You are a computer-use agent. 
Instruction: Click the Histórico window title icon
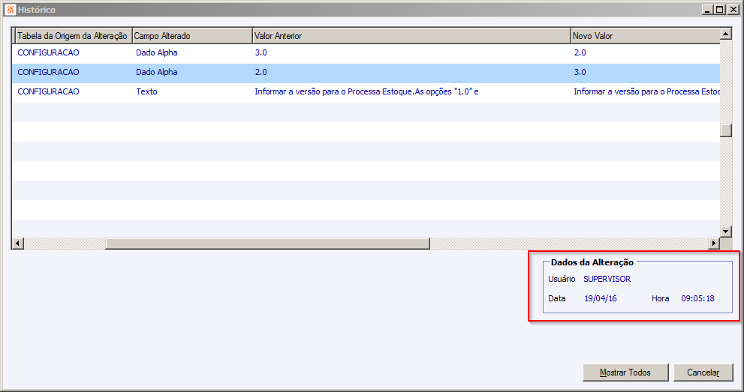coord(11,10)
